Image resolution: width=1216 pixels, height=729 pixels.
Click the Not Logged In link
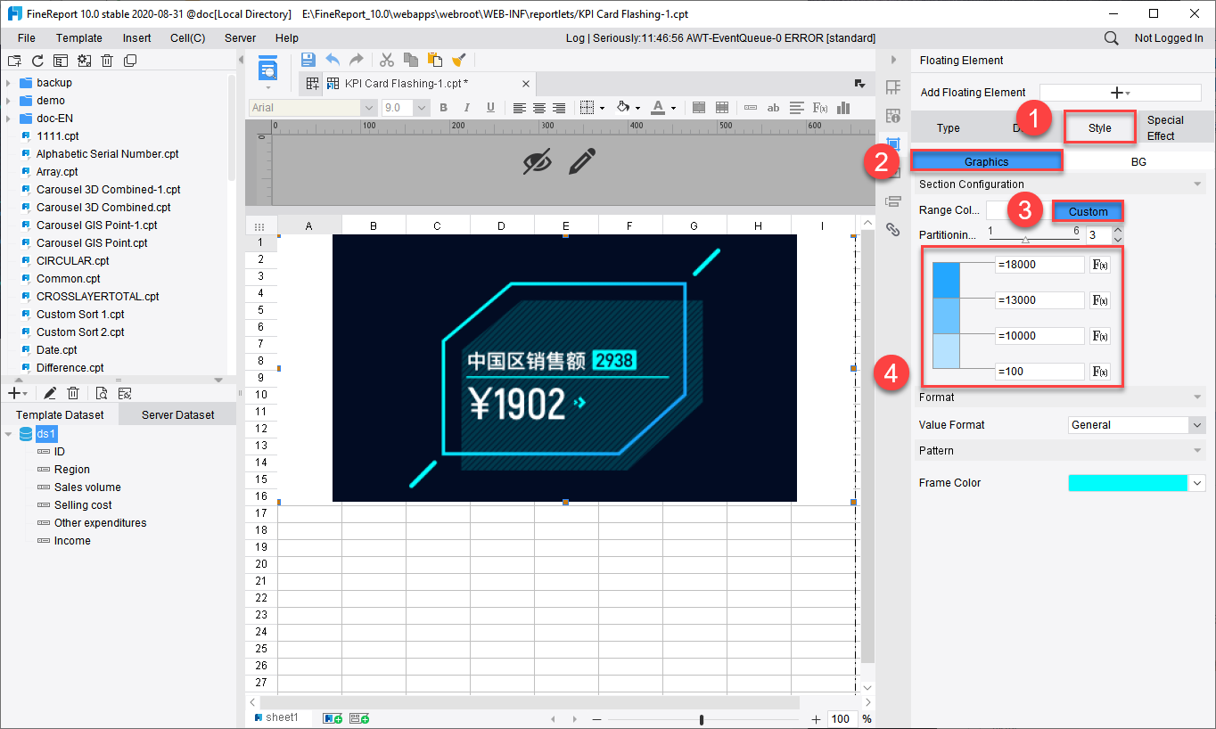[x=1168, y=38]
